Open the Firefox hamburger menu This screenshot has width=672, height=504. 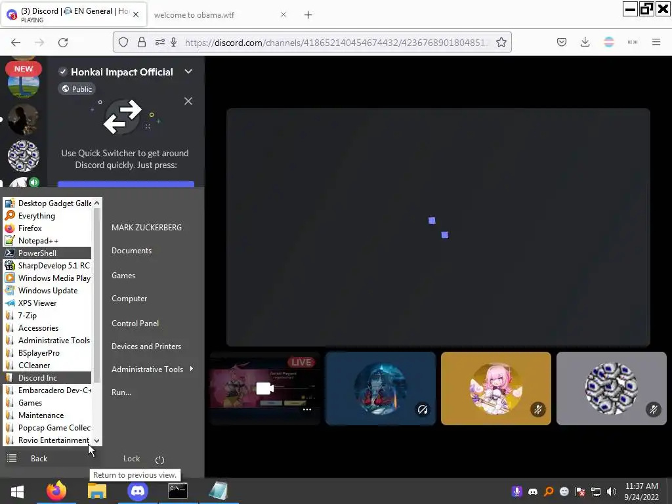point(656,42)
